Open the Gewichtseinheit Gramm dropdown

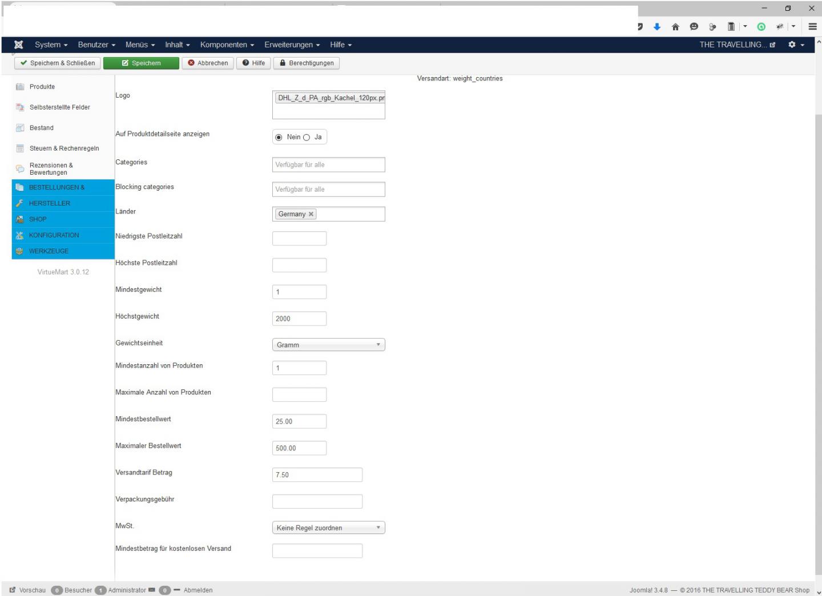(x=328, y=345)
